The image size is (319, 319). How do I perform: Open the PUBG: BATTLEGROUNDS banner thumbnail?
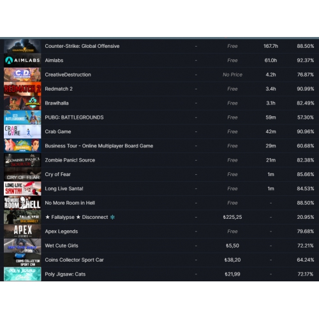tap(22, 117)
